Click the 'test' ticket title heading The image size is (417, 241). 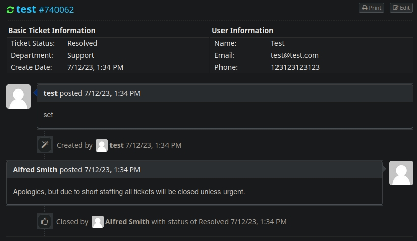coord(26,9)
